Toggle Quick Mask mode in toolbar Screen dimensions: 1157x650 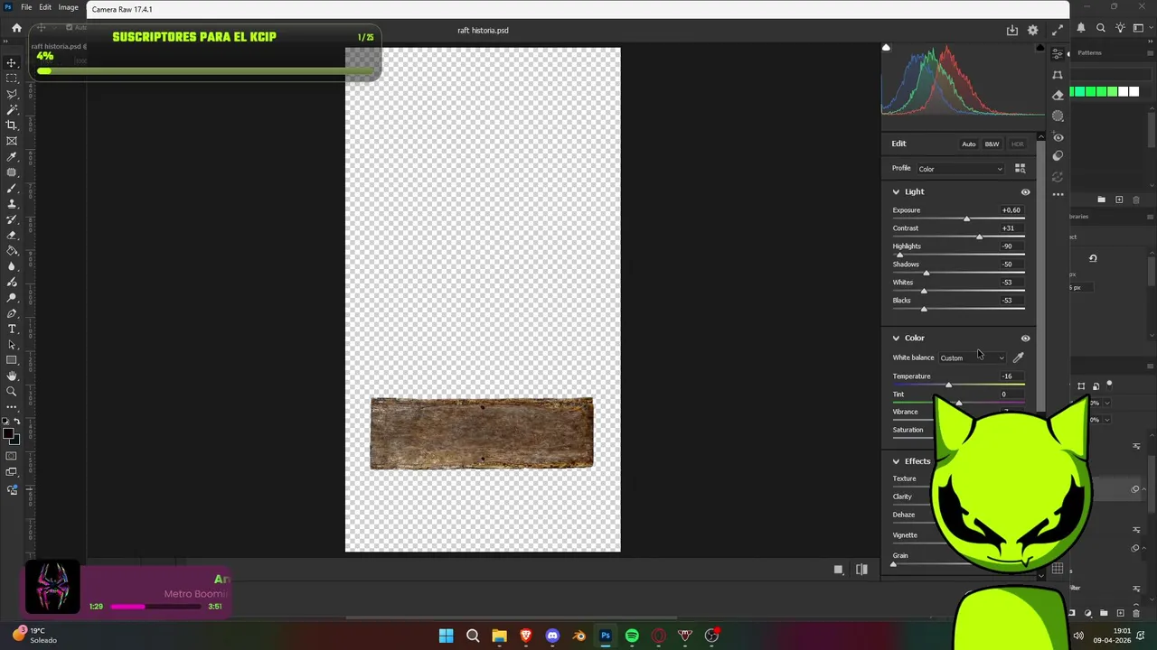[x=12, y=456]
